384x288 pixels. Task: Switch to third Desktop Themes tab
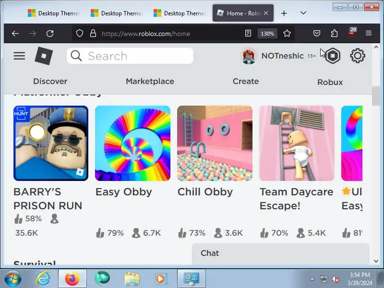(x=180, y=13)
